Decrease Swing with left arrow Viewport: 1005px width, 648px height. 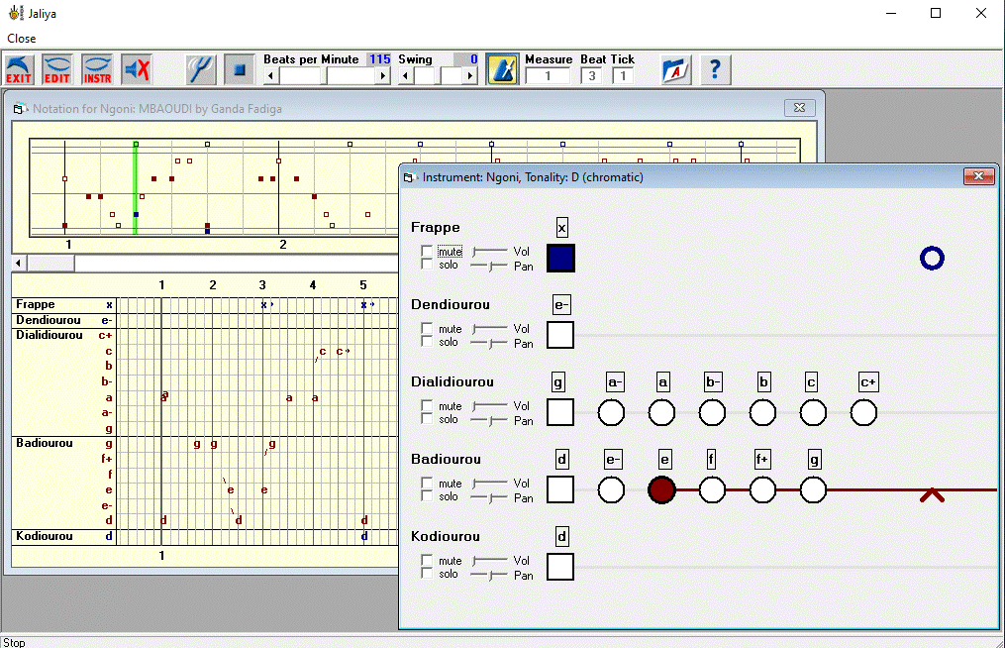[405, 76]
